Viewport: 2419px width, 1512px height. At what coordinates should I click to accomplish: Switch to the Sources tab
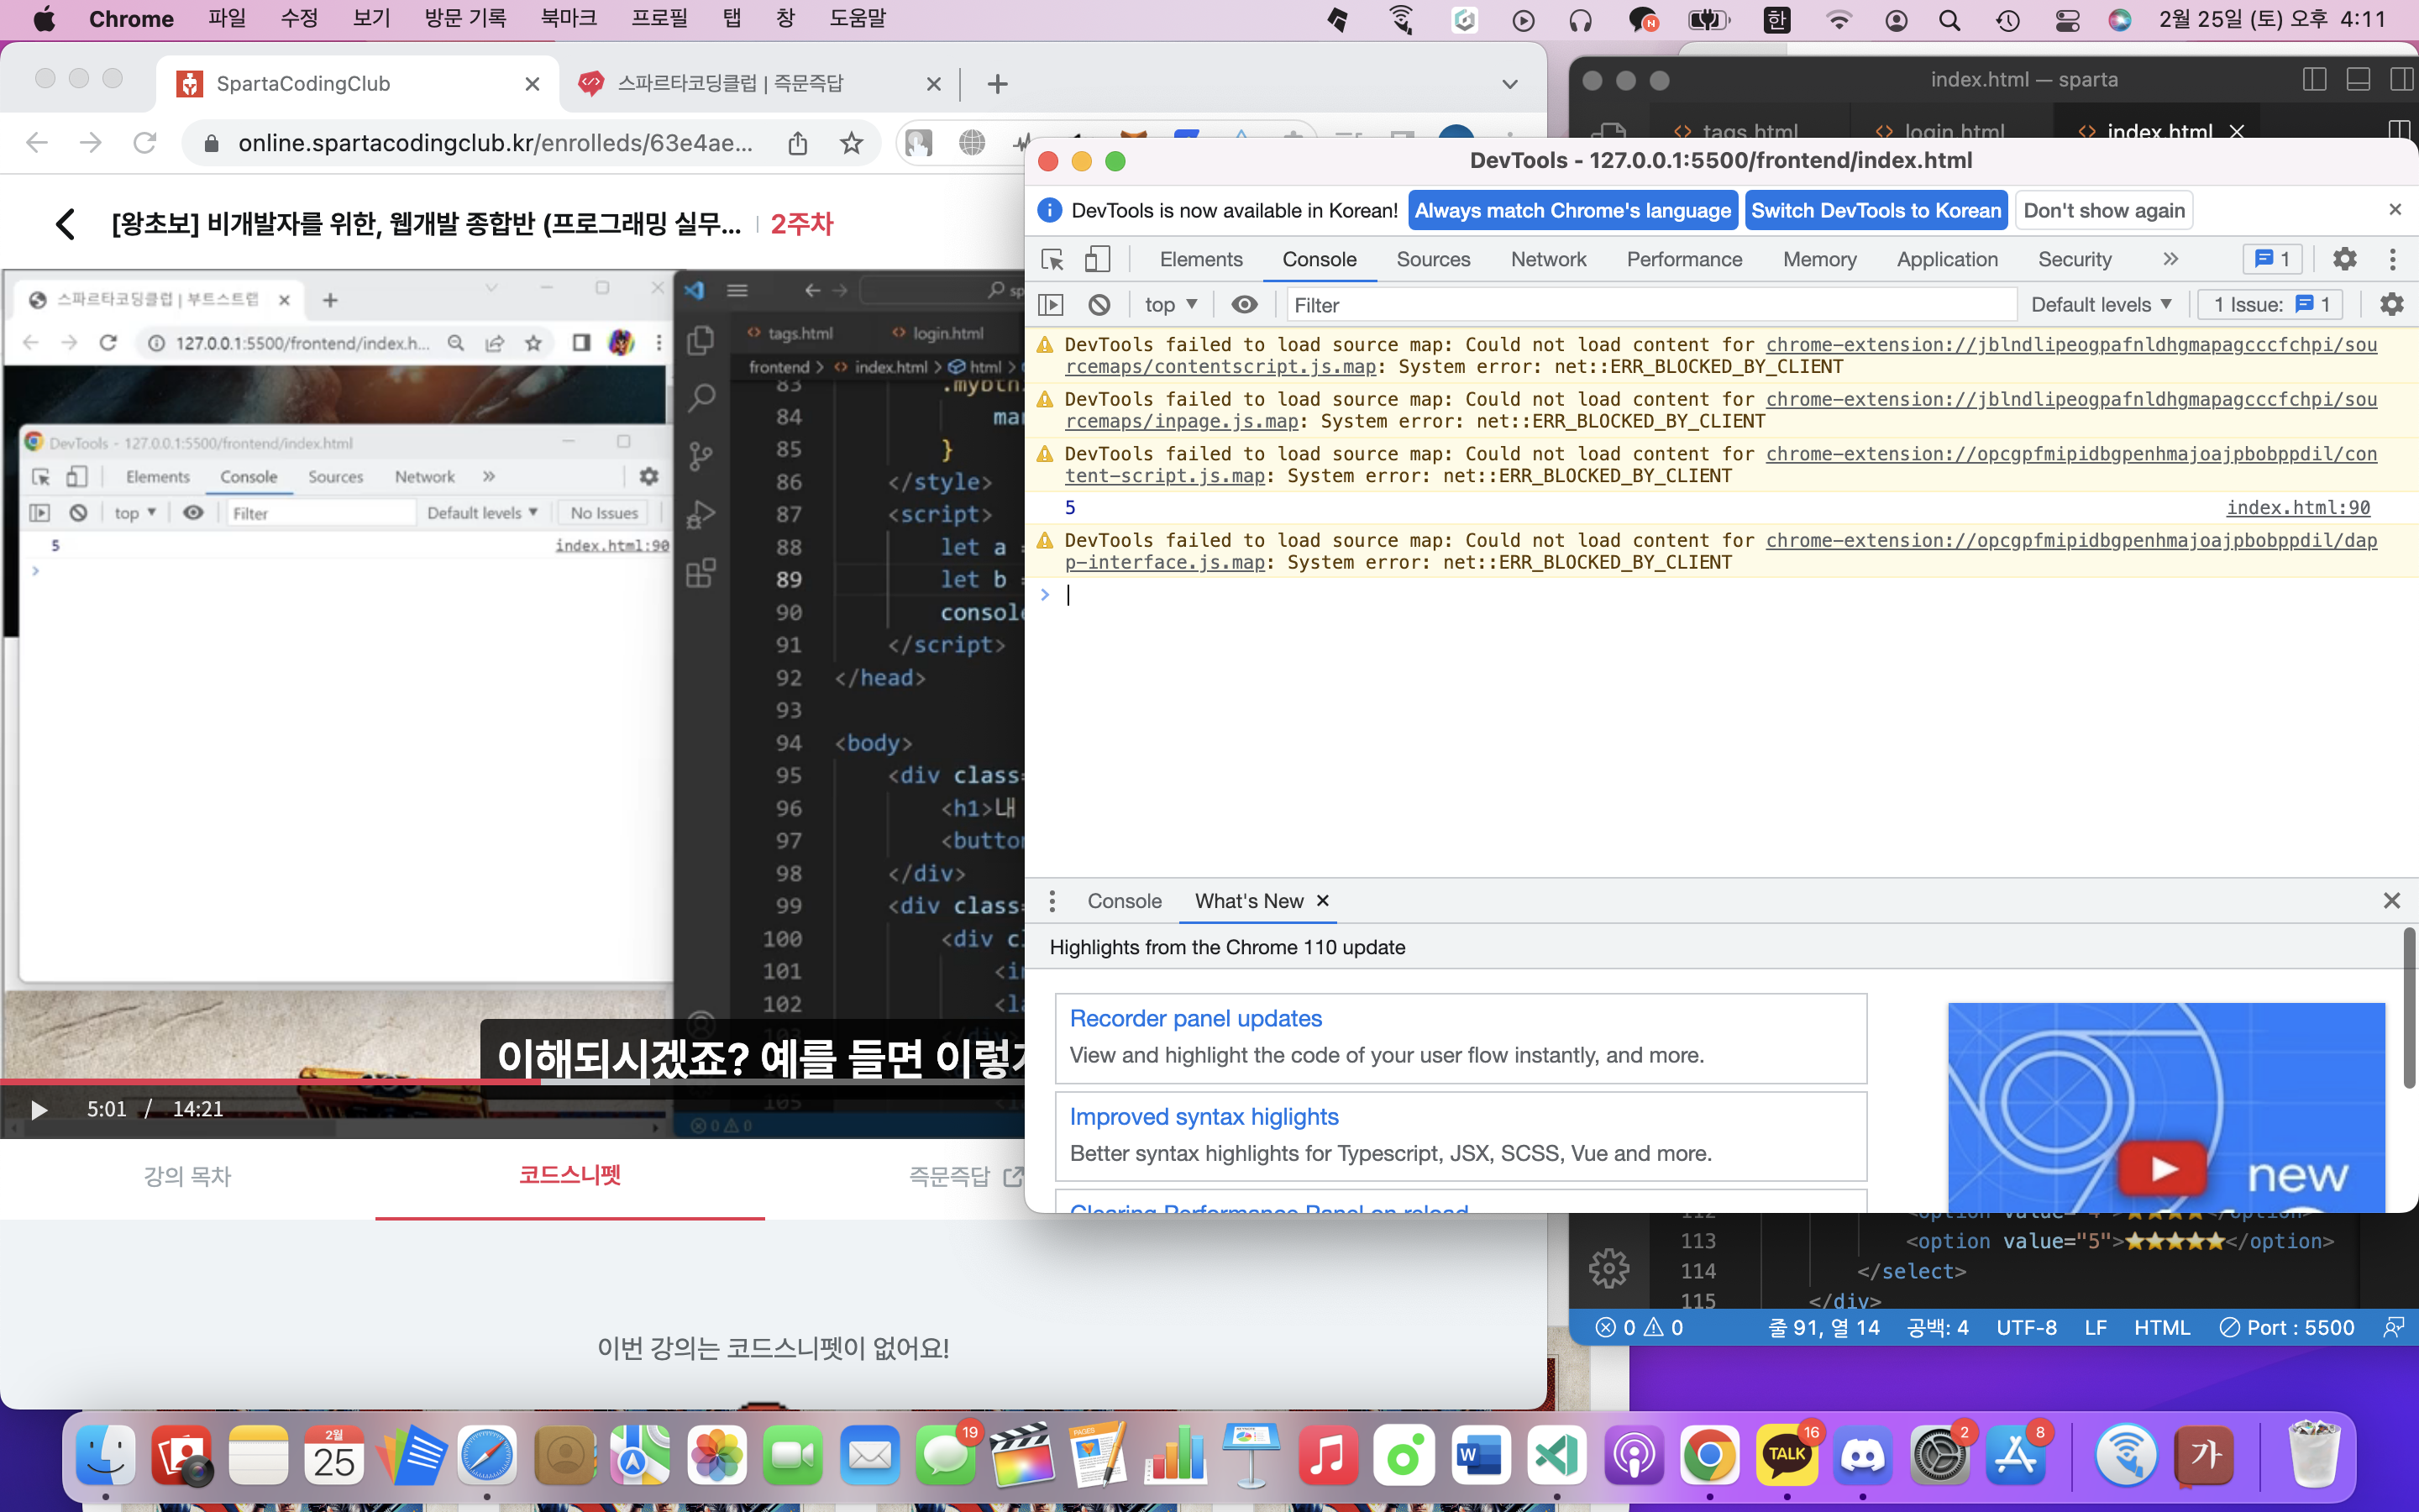pyautogui.click(x=1432, y=260)
